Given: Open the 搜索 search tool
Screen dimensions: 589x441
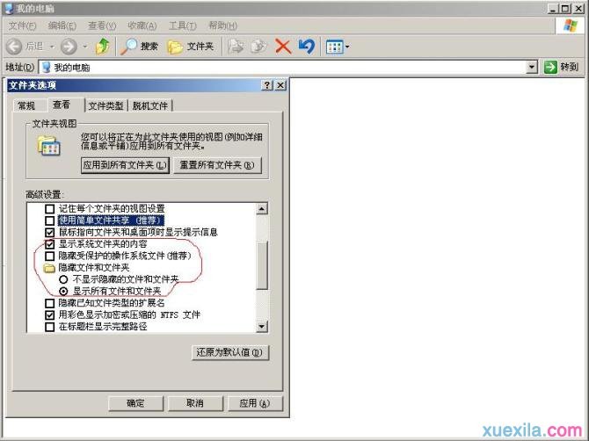Looking at the screenshot, I should (x=140, y=46).
